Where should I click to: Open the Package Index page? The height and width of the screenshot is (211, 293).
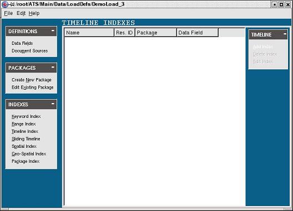(26, 161)
